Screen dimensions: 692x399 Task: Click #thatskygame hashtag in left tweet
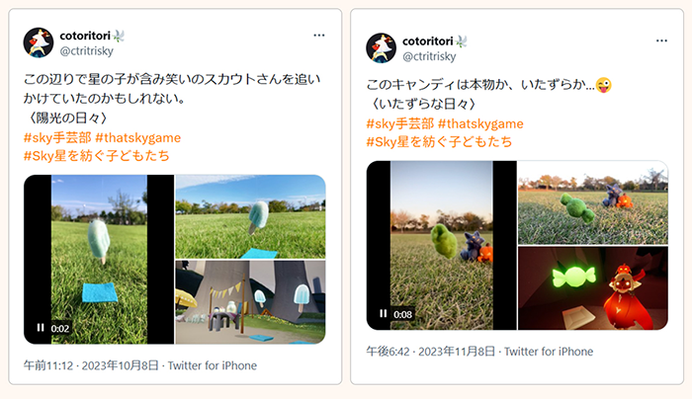[137, 137]
